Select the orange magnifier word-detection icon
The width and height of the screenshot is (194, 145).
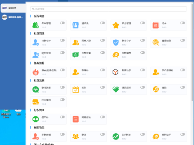coord(156,42)
